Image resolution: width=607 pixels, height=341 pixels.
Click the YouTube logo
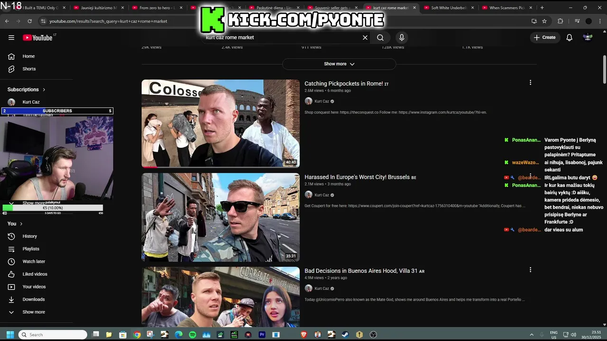click(38, 37)
